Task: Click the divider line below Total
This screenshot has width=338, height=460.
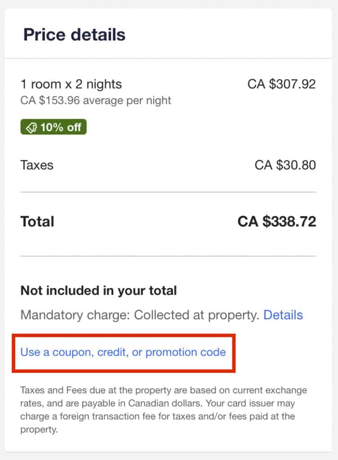Action: (x=169, y=256)
